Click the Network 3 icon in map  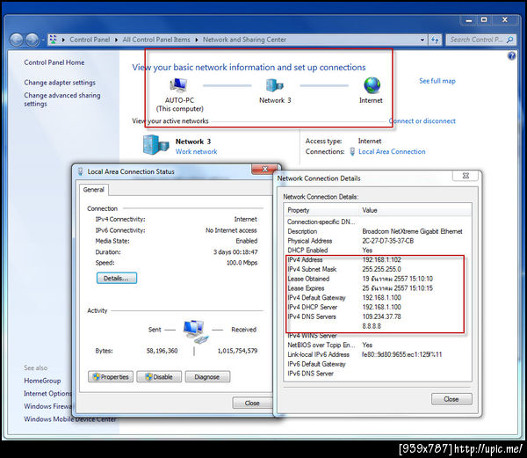coord(275,85)
